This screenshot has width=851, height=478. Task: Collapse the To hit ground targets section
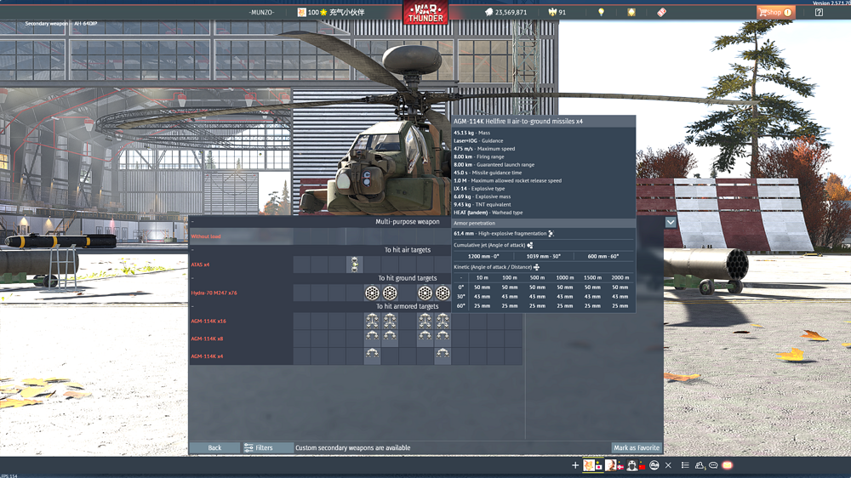(x=192, y=278)
